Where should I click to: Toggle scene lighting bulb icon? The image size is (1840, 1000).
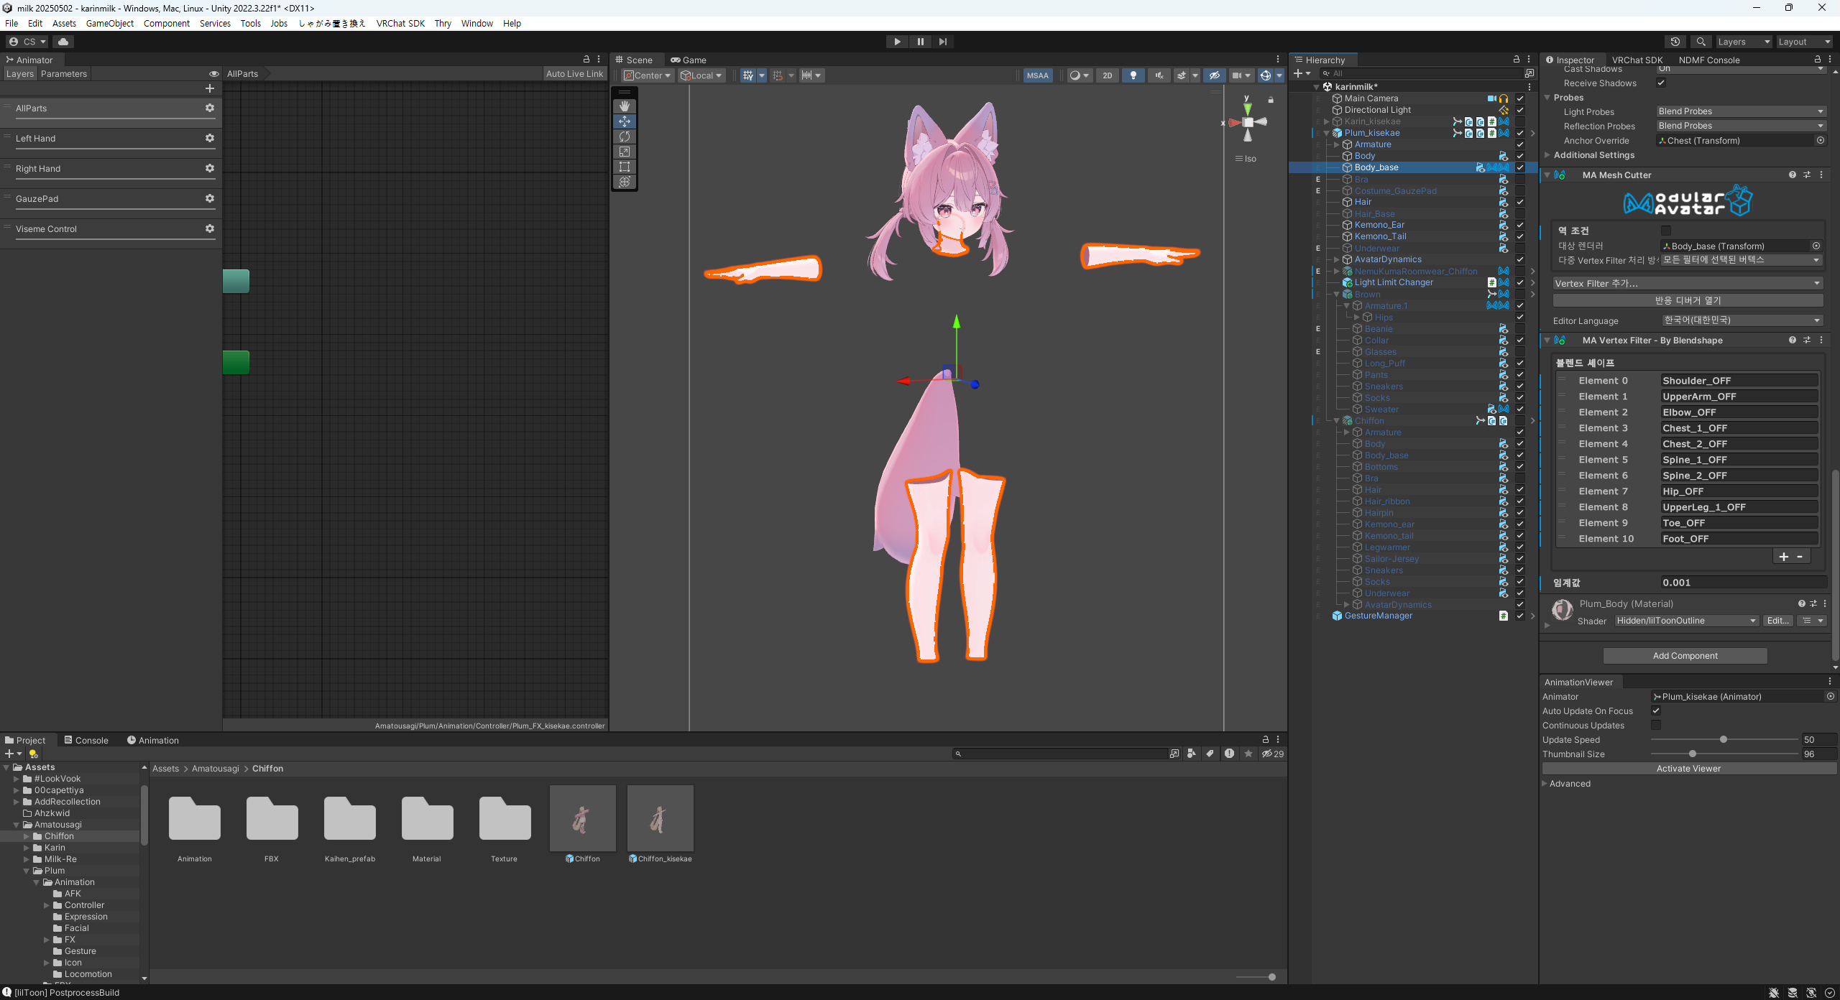(x=1133, y=75)
